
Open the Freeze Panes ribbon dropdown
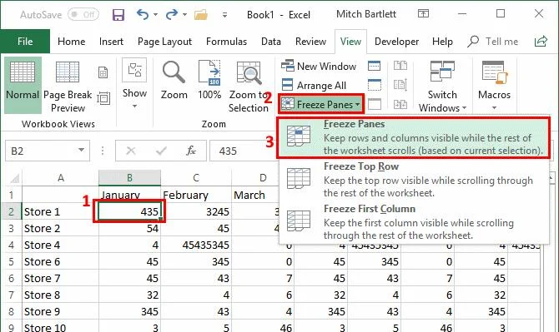tap(321, 104)
